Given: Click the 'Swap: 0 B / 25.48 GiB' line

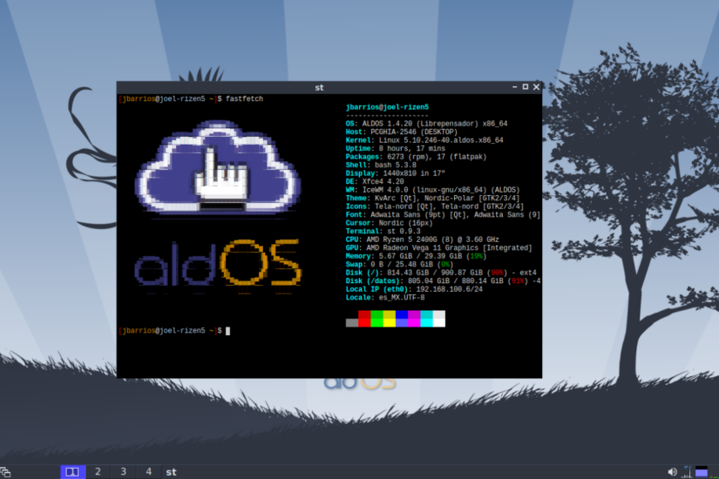Looking at the screenshot, I should pyautogui.click(x=399, y=265).
